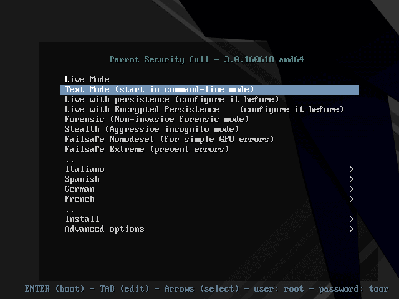Image resolution: width=399 pixels, height=299 pixels.
Task: Open the Install submenu
Action: click(82, 219)
